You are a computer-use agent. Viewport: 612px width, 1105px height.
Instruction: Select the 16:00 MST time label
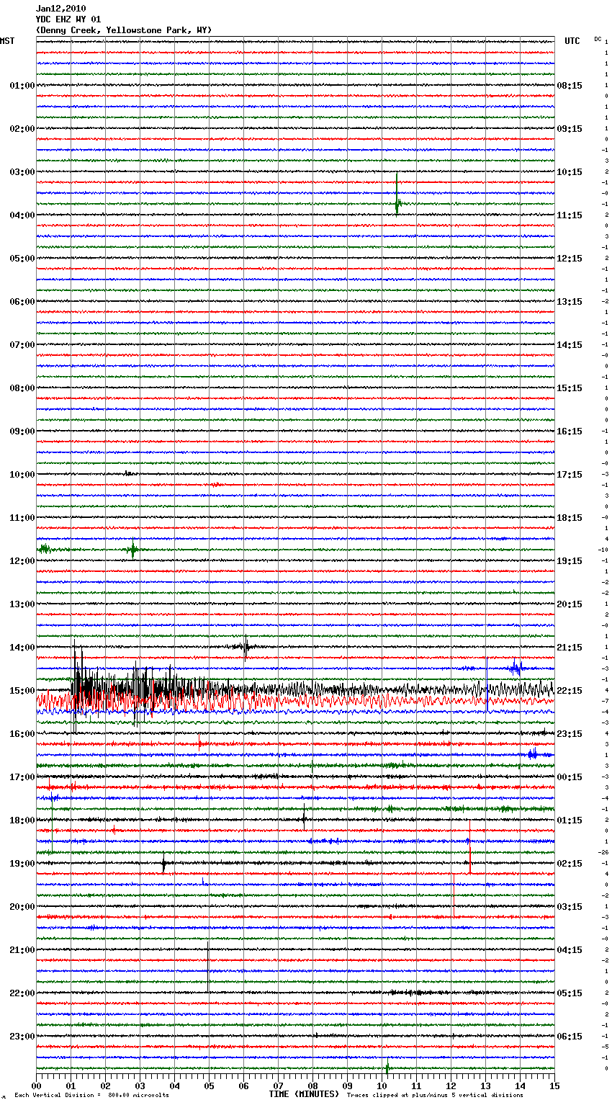click(x=22, y=734)
